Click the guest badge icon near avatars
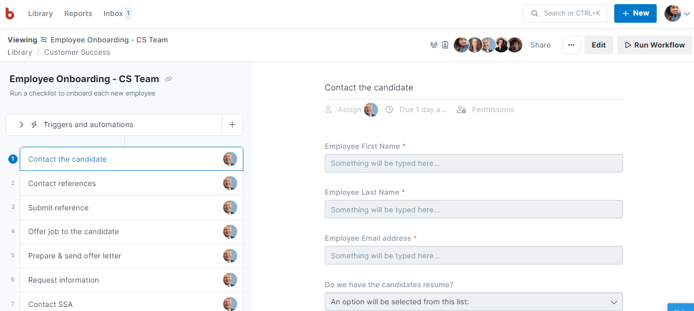This screenshot has height=311, width=694. 445,45
